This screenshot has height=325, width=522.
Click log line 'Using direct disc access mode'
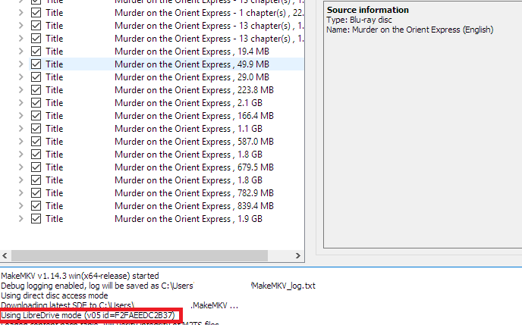(x=55, y=295)
